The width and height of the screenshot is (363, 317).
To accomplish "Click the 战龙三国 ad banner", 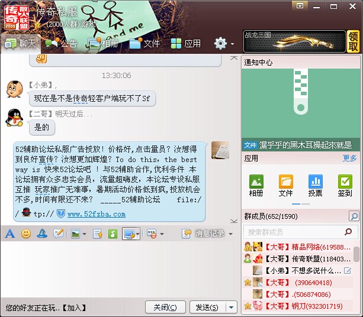I will click(294, 41).
